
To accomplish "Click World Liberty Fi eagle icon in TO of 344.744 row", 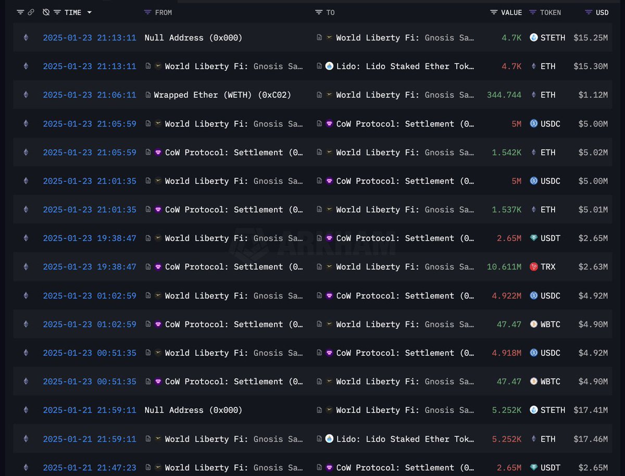I will 329,95.
